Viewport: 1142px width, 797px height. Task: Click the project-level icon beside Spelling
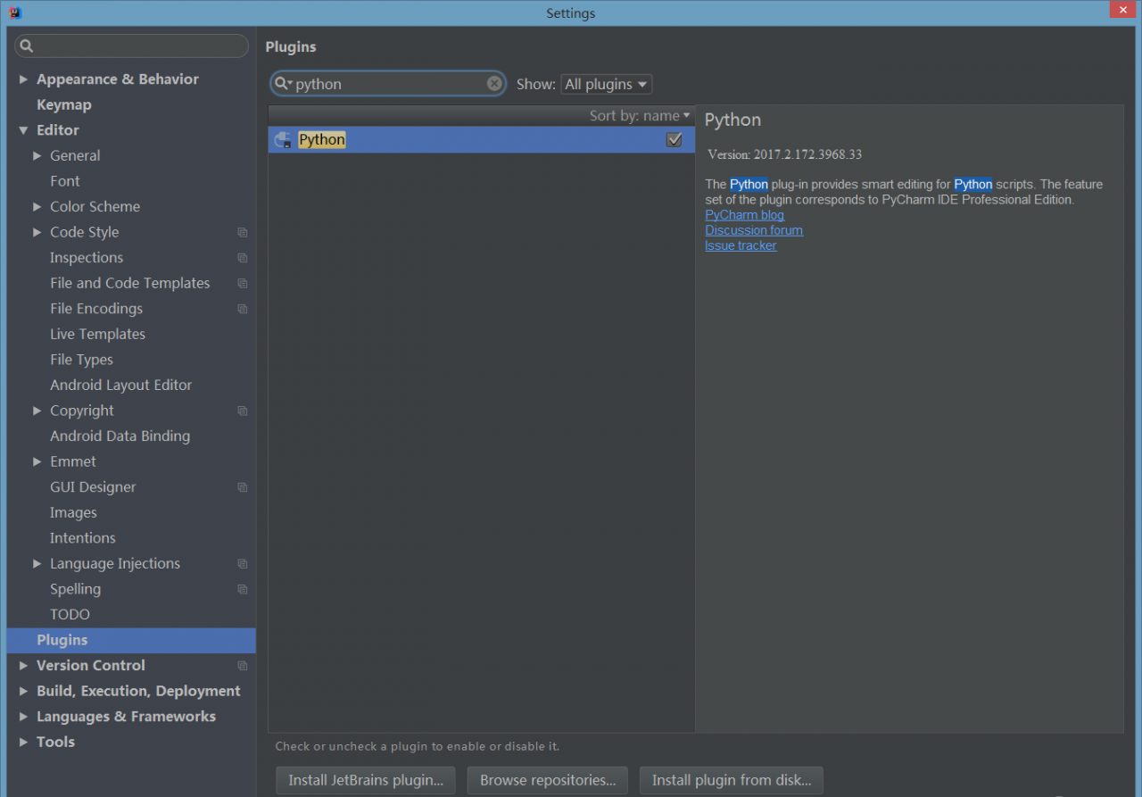242,590
